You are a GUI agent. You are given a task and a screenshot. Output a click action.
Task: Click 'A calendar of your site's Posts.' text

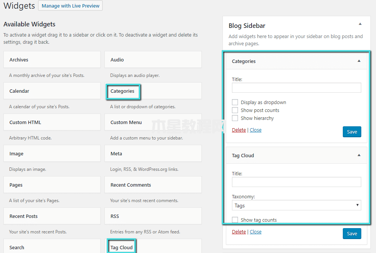(x=39, y=106)
